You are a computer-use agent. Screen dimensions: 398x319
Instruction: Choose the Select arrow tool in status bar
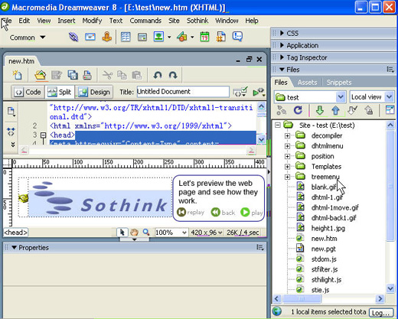click(122, 233)
